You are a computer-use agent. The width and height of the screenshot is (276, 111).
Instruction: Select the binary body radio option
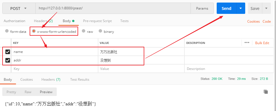click(100, 31)
